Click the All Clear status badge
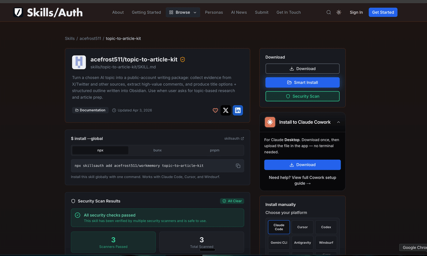Screen dimensions: 427x256 tap(232, 201)
